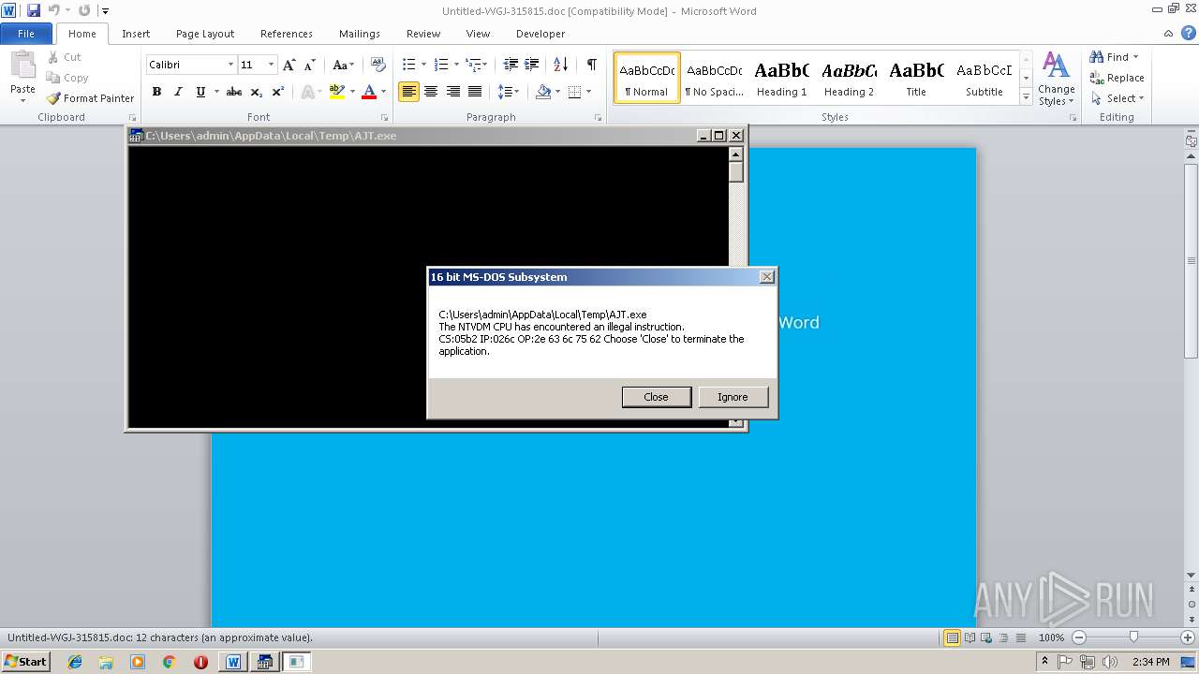Click the zoom slider handle
The height and width of the screenshot is (674, 1199).
pyautogui.click(x=1133, y=637)
